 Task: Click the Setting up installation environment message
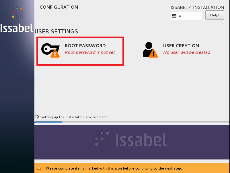tap(74, 117)
